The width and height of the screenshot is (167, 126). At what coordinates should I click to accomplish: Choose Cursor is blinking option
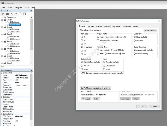click(x=135, y=54)
